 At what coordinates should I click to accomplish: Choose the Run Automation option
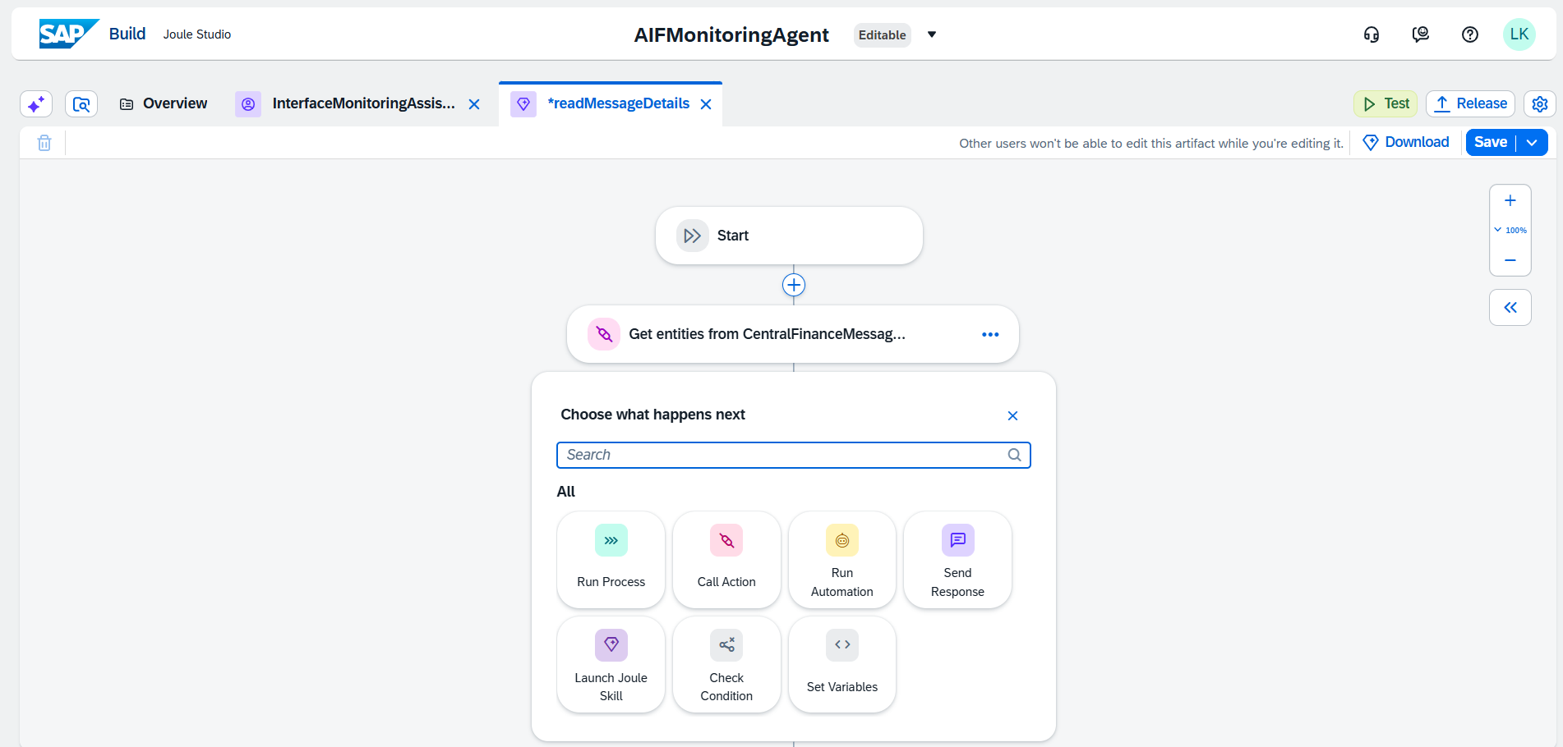click(842, 560)
